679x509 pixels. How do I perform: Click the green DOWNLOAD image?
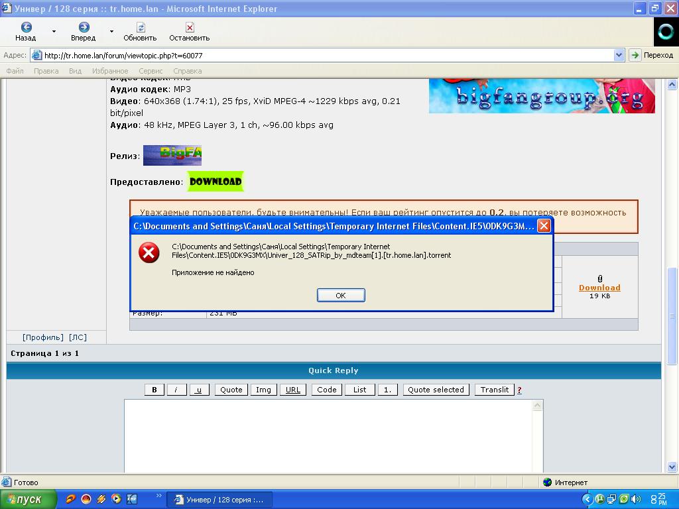tap(216, 182)
